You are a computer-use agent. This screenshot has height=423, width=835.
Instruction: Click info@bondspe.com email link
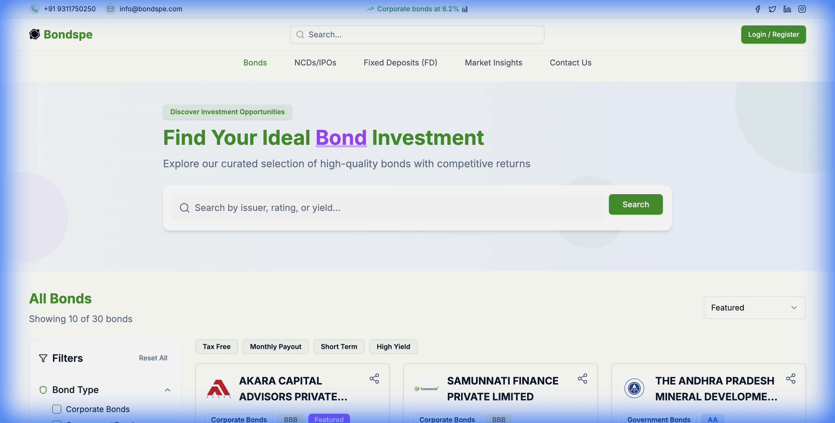[x=151, y=9]
